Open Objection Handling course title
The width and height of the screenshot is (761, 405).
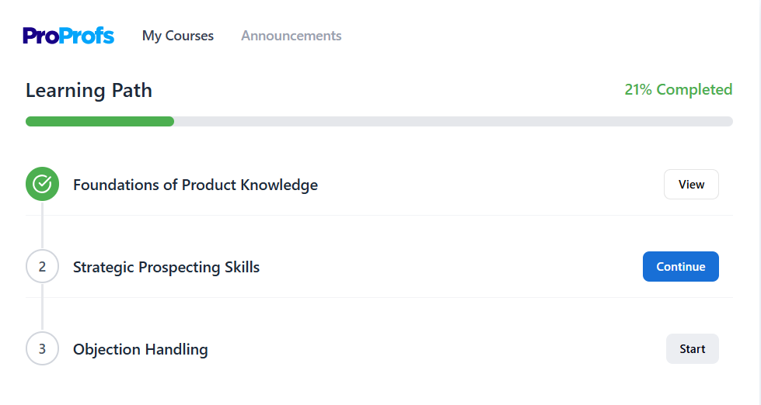(x=140, y=349)
